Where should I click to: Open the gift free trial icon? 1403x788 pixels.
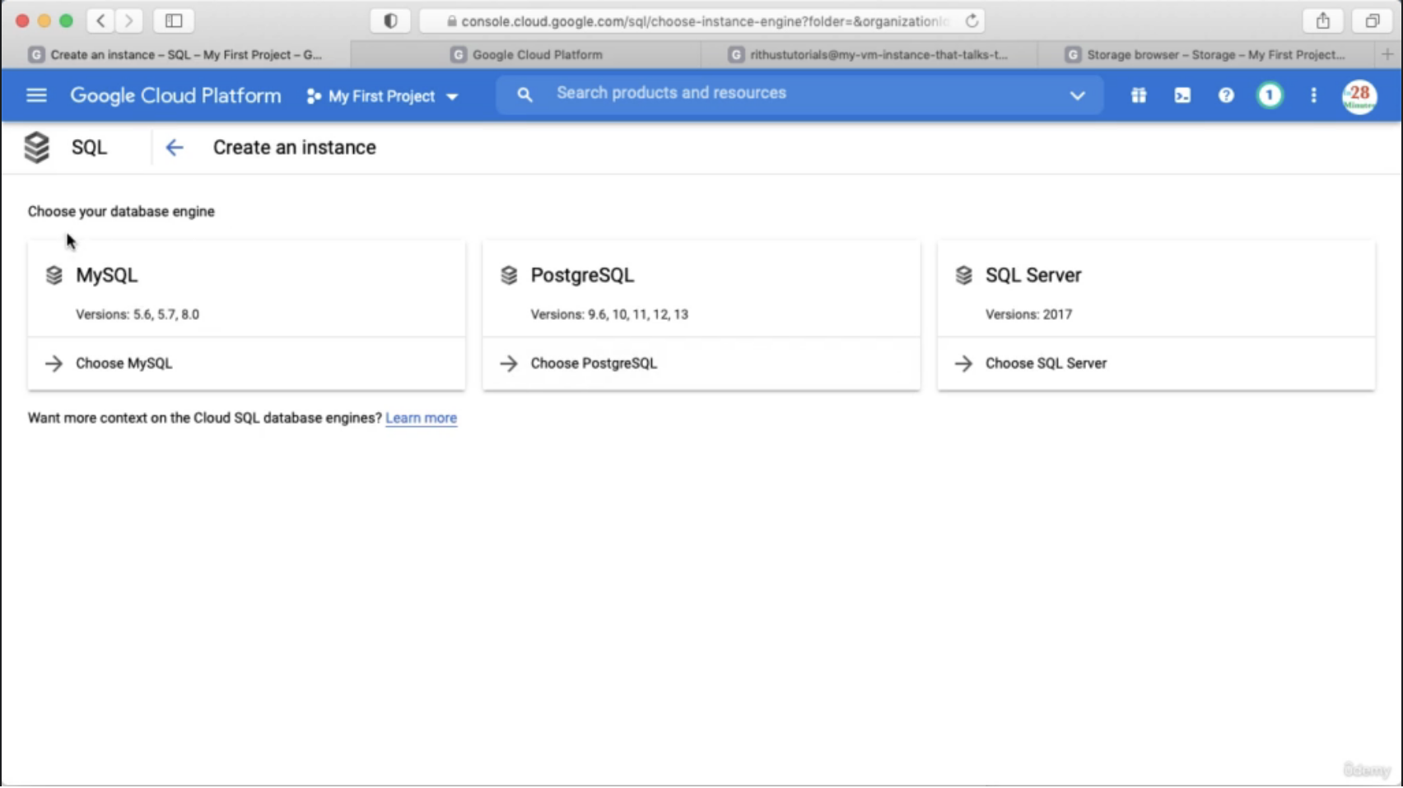tap(1139, 95)
